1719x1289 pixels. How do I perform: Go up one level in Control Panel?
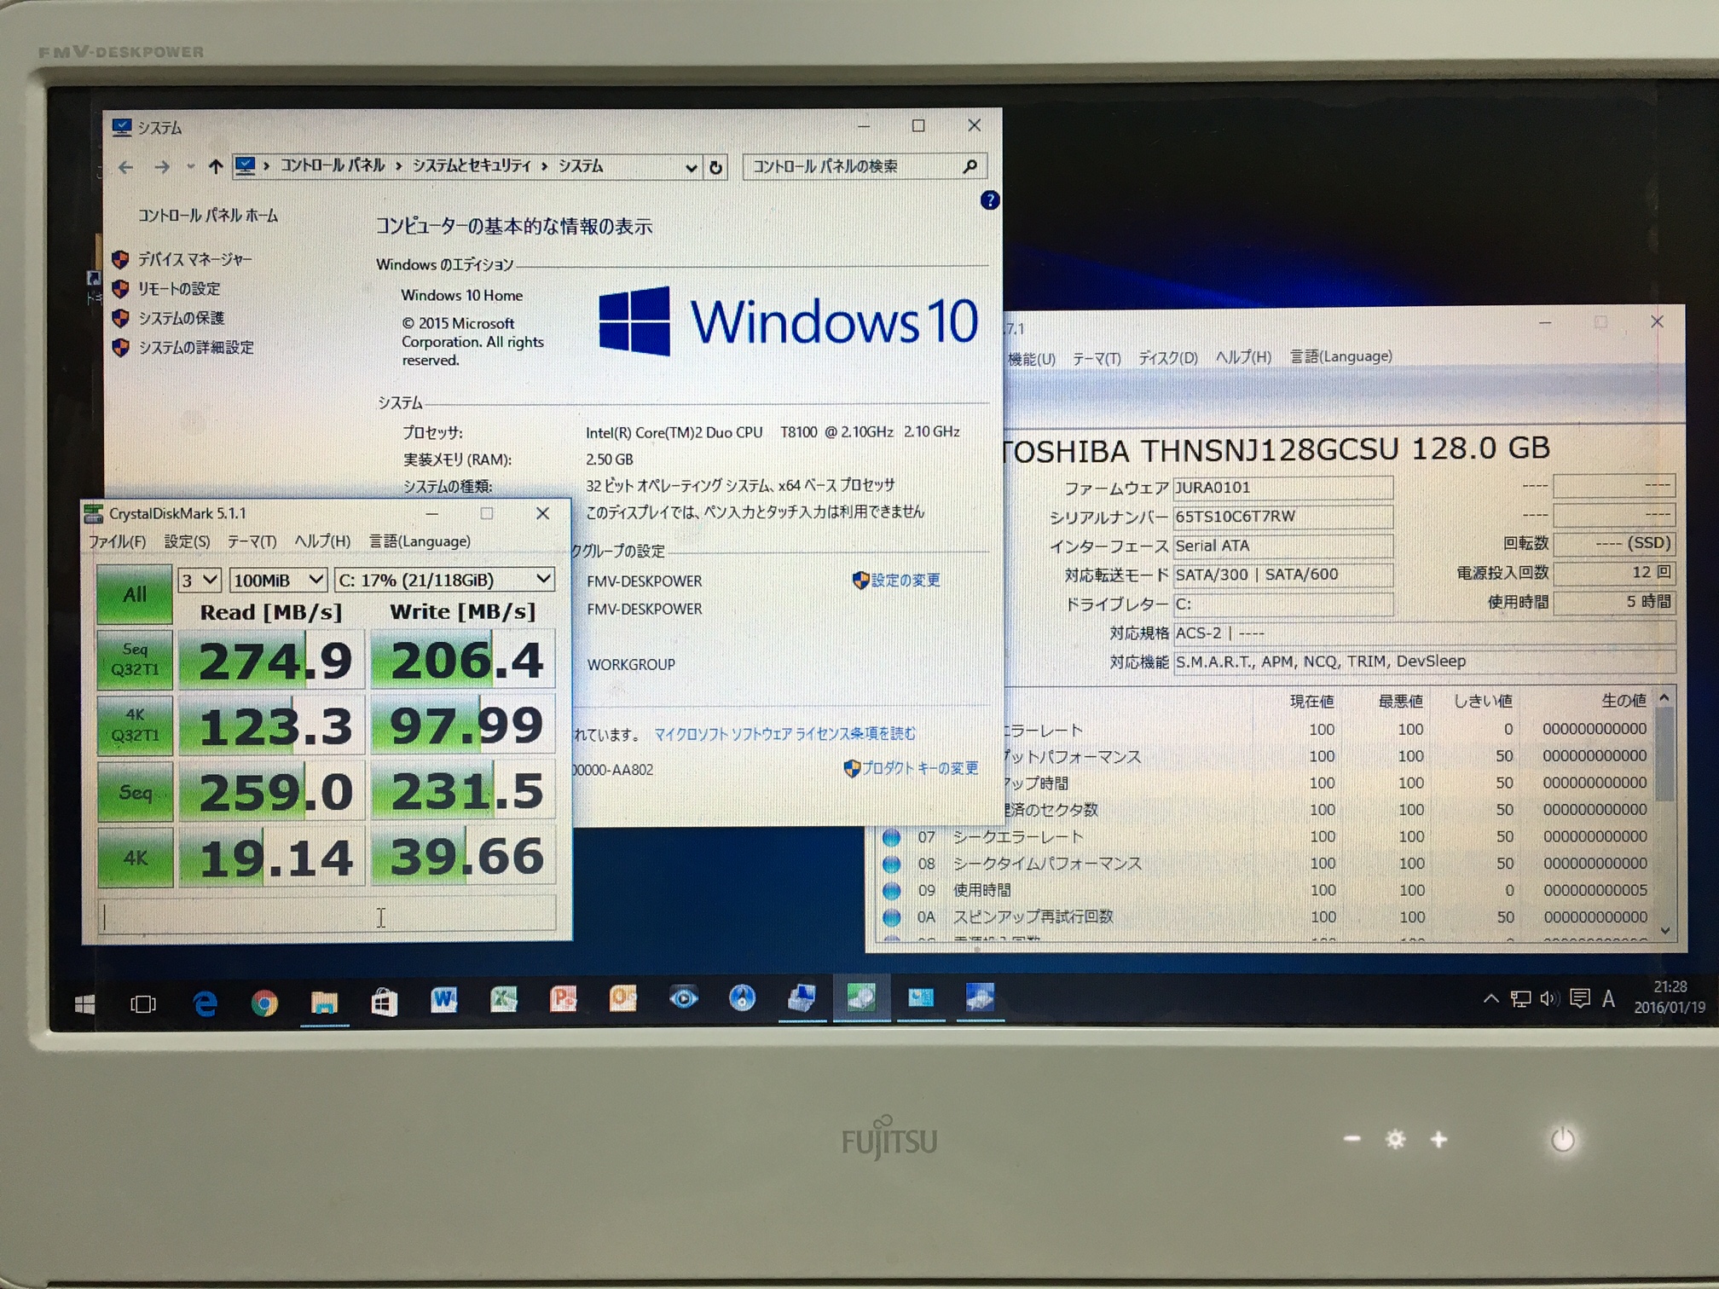point(215,166)
